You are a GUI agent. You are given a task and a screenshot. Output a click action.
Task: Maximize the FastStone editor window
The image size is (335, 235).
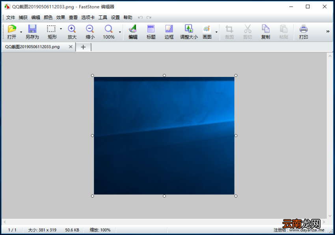click(x=308, y=7)
